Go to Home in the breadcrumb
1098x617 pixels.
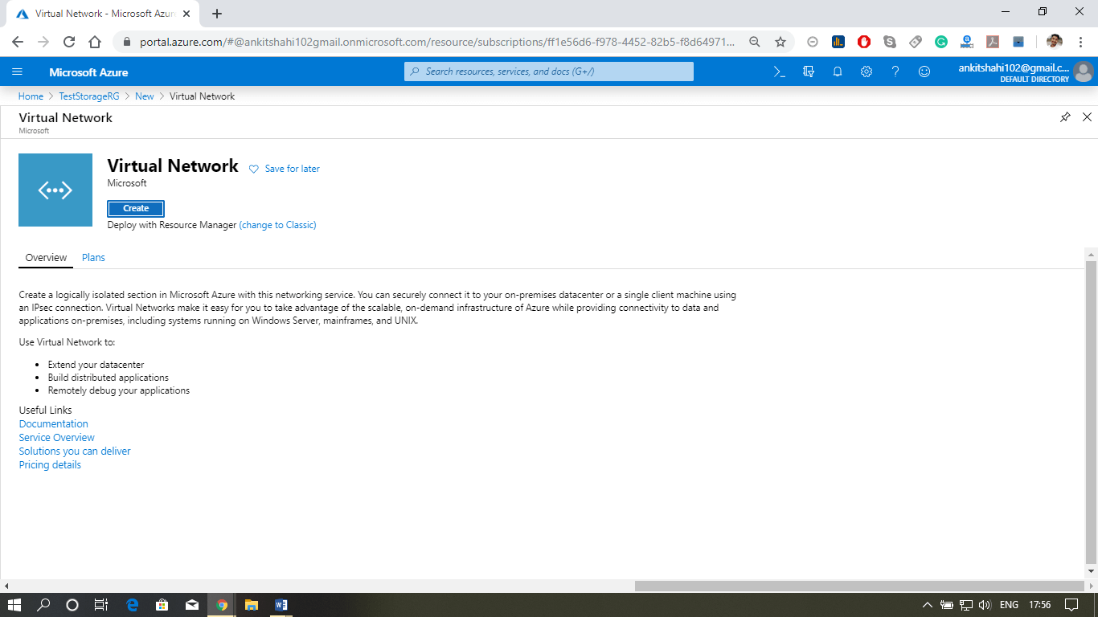[31, 96]
